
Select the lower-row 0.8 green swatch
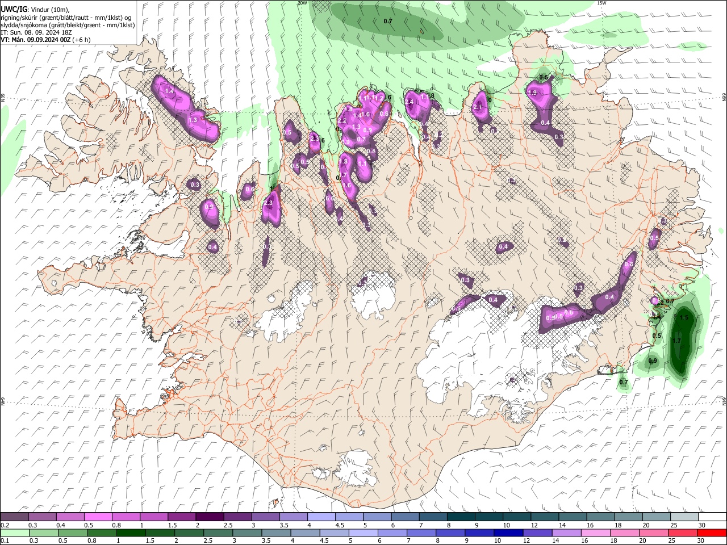[101, 533]
